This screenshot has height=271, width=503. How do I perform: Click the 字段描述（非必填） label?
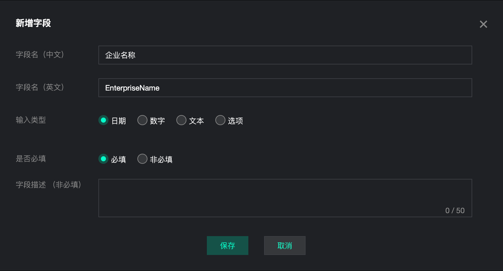click(x=49, y=185)
